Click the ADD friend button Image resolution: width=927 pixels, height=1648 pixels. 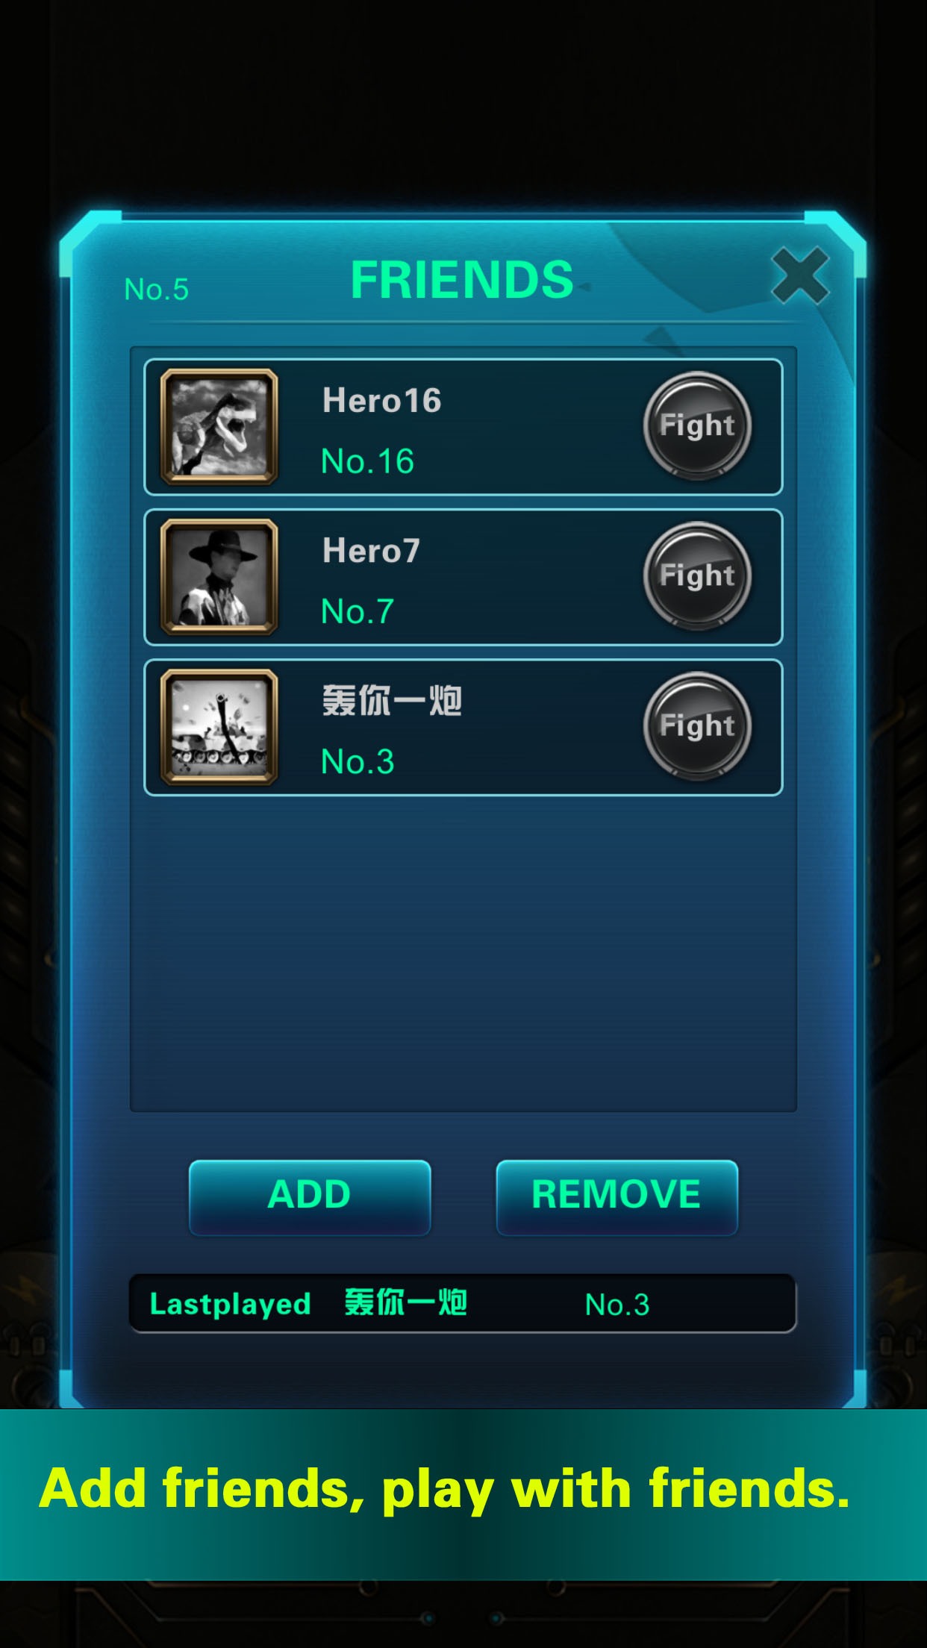[310, 1197]
